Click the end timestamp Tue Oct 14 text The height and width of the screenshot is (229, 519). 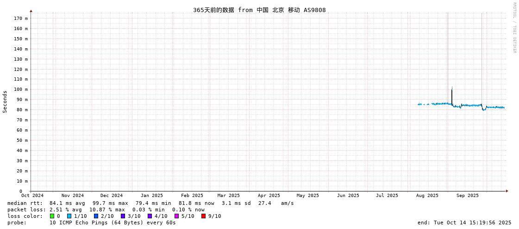[464, 223]
